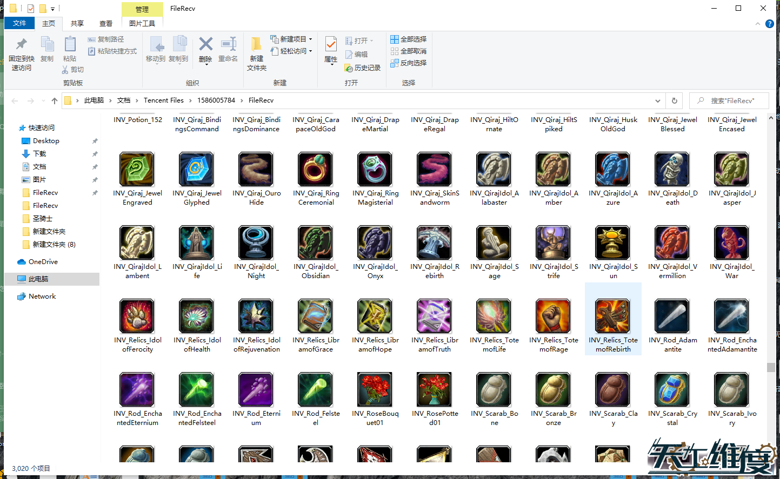The height and width of the screenshot is (479, 780).
Task: Select OneDrive in the navigation pane
Action: [x=43, y=262]
